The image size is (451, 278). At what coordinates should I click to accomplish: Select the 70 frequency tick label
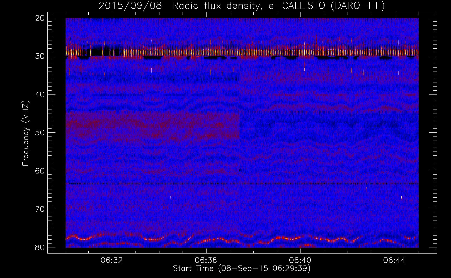click(x=40, y=209)
